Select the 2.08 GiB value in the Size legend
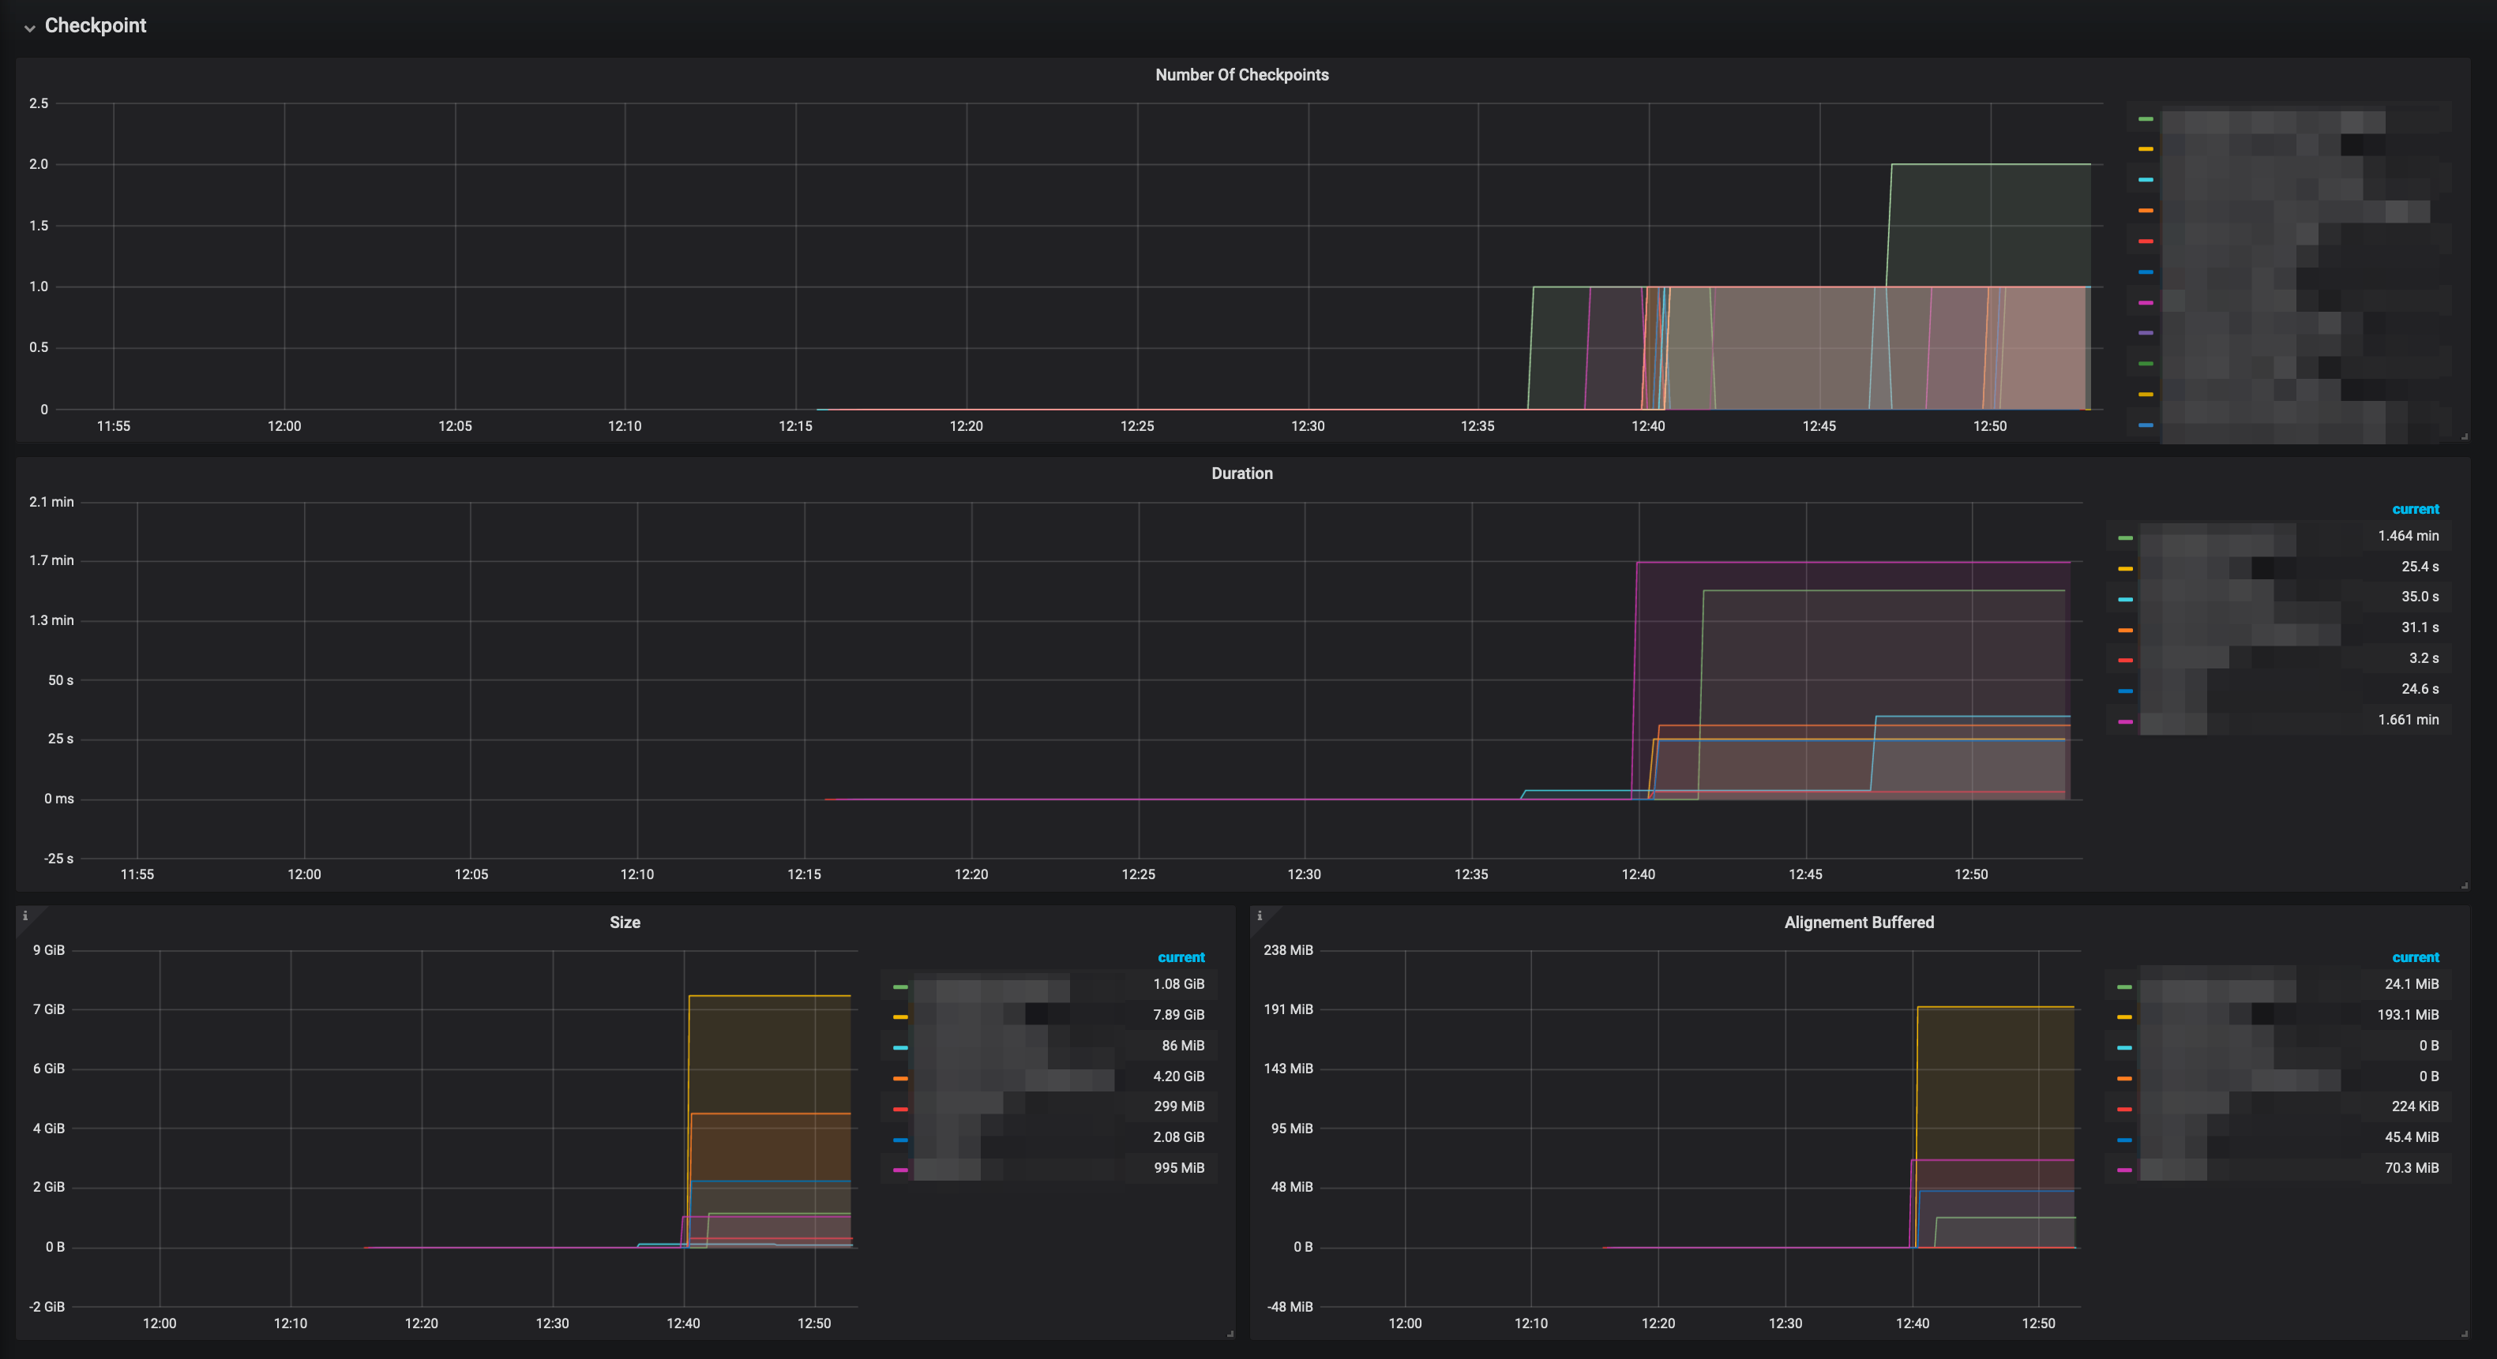The height and width of the screenshot is (1359, 2497). pyautogui.click(x=1179, y=1137)
